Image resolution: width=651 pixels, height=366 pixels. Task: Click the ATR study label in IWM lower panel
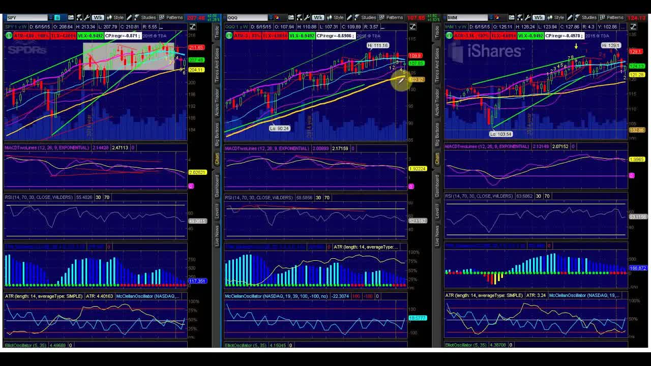point(485,295)
